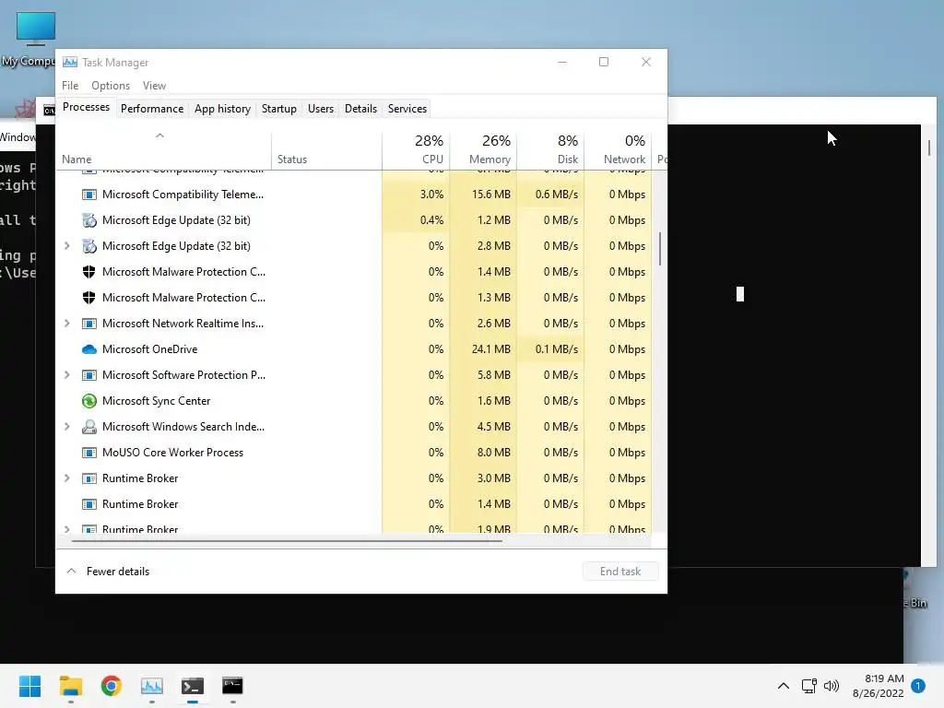Select the Processes tab
The image size is (944, 708).
point(86,107)
